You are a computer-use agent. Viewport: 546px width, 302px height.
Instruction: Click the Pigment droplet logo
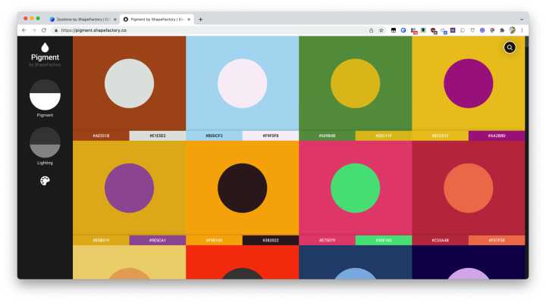click(x=45, y=48)
